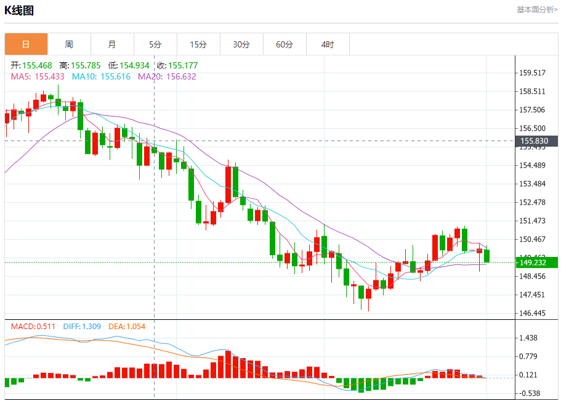Click the 152.478 price axis label

[x=533, y=202]
